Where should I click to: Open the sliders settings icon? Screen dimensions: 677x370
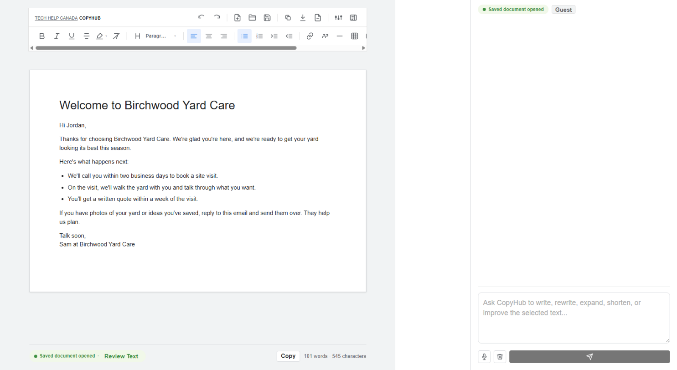click(x=338, y=18)
